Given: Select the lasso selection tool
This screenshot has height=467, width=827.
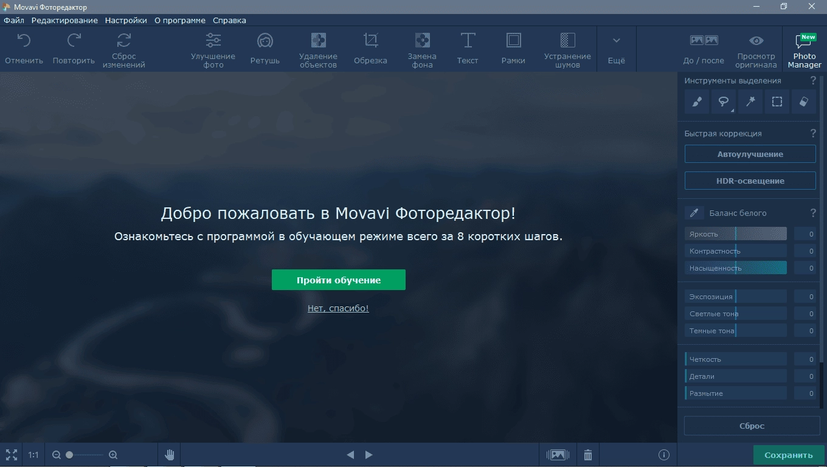Looking at the screenshot, I should (x=724, y=102).
